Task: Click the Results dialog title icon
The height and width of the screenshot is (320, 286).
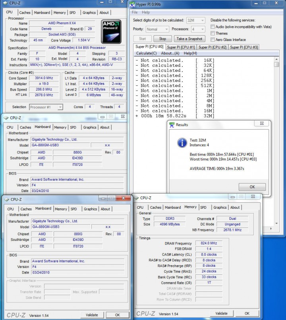Action: [x=172, y=125]
